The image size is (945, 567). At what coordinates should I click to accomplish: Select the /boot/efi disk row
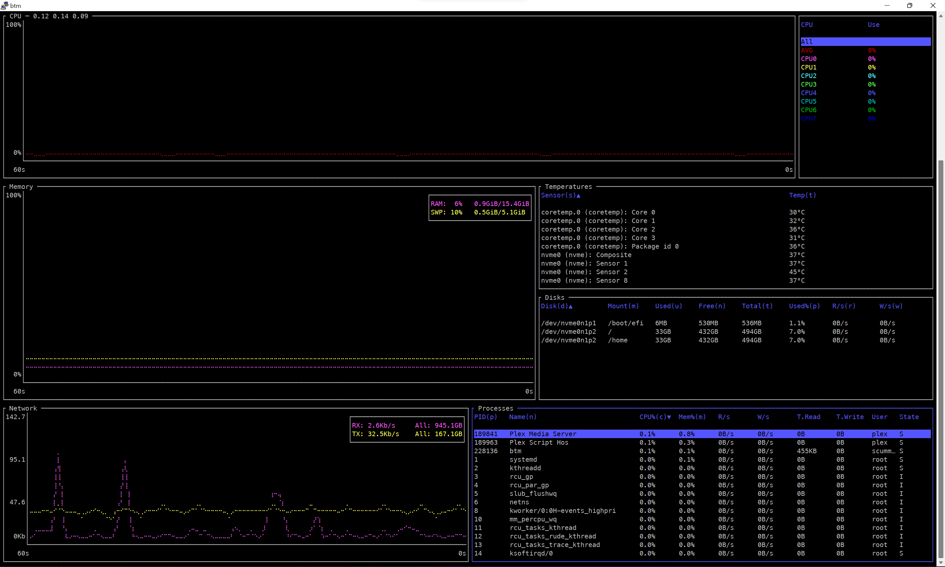[x=736, y=323]
